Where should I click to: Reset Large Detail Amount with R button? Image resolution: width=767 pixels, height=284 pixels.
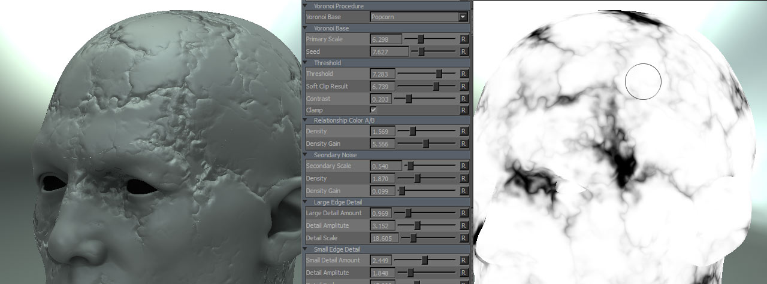(x=463, y=213)
